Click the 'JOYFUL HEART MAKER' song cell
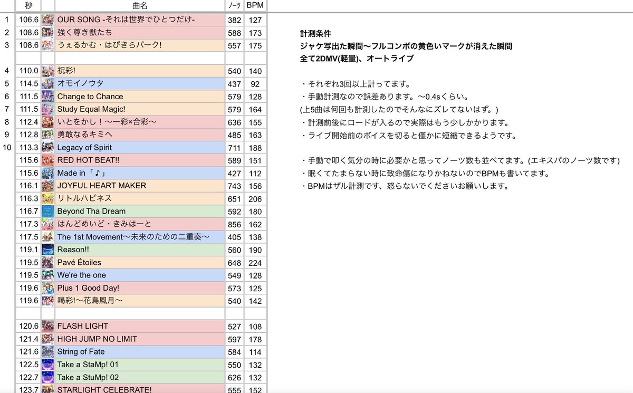The image size is (633, 393). pyautogui.click(x=140, y=186)
